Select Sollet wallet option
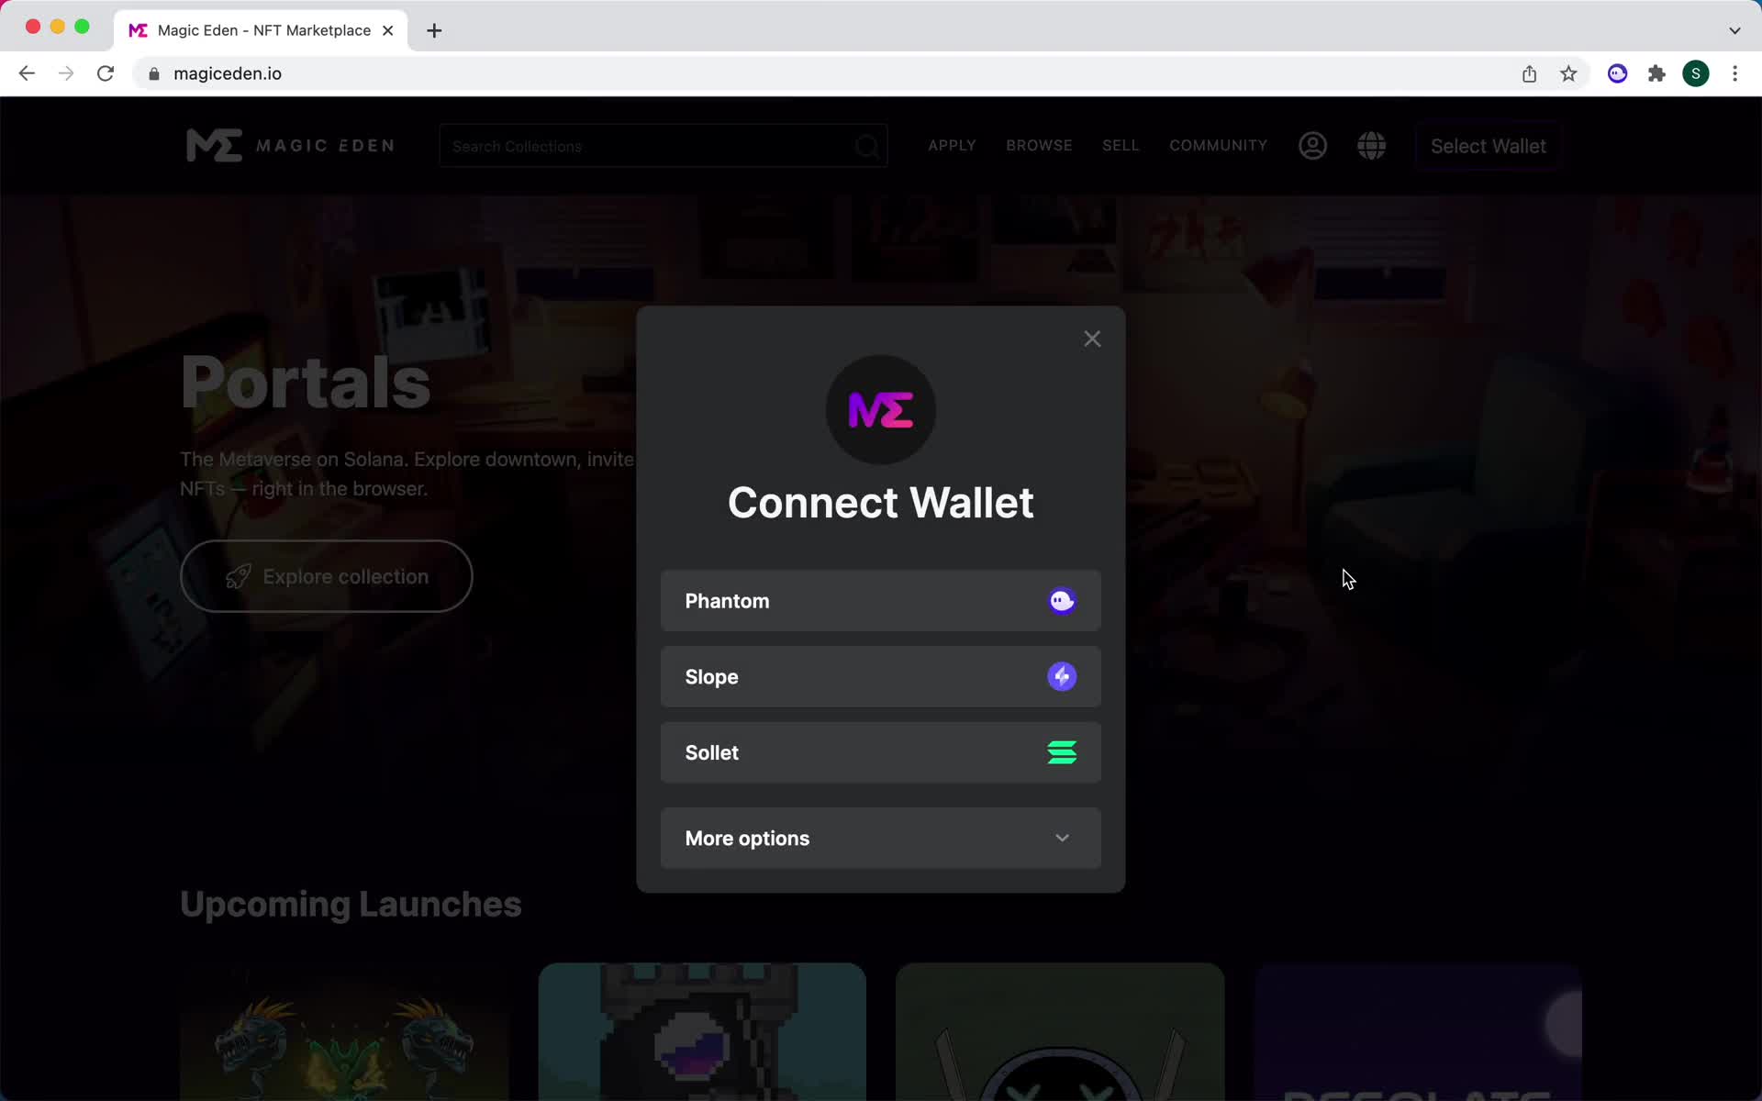The image size is (1762, 1101). [x=880, y=752]
